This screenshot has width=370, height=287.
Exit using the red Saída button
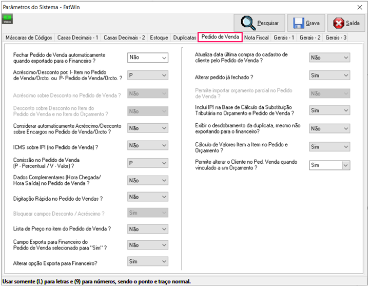pos(346,23)
